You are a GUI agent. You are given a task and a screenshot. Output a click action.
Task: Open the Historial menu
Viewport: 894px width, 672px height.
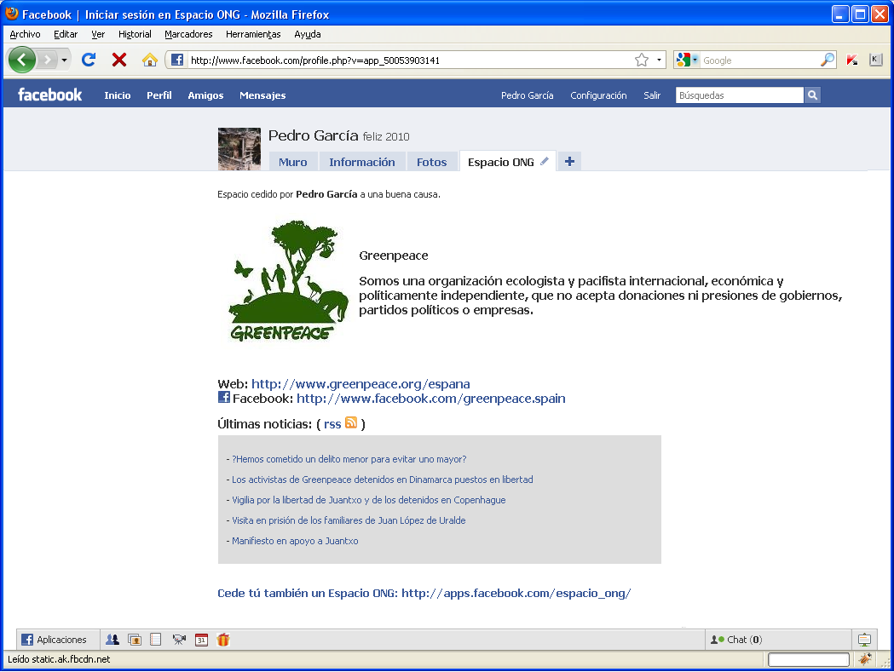[135, 34]
